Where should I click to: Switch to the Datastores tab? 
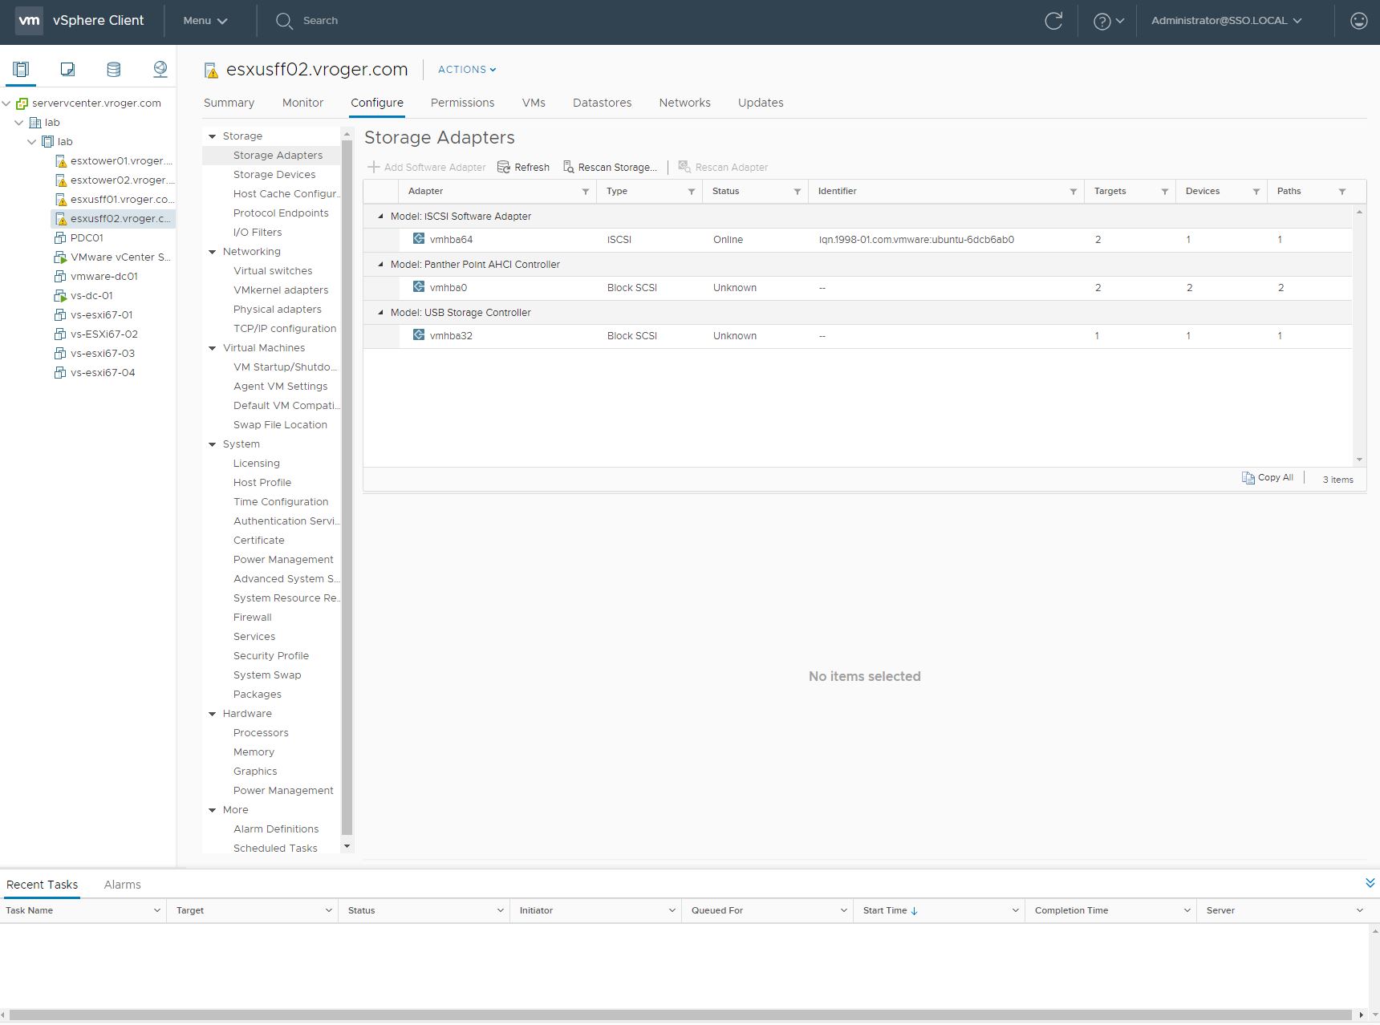[602, 103]
